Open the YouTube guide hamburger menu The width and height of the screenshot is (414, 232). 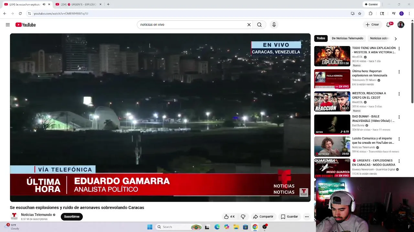pos(8,25)
